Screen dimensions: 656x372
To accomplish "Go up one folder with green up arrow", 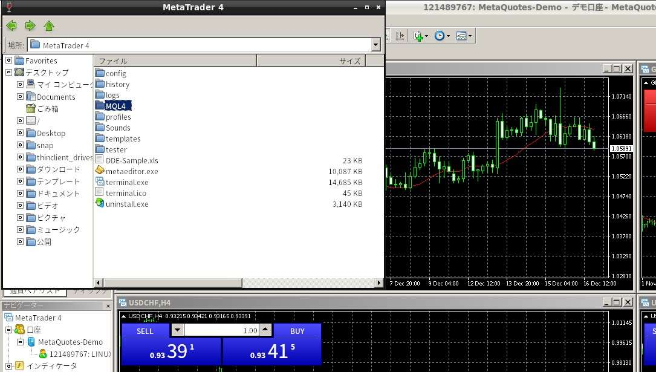I will [x=49, y=26].
